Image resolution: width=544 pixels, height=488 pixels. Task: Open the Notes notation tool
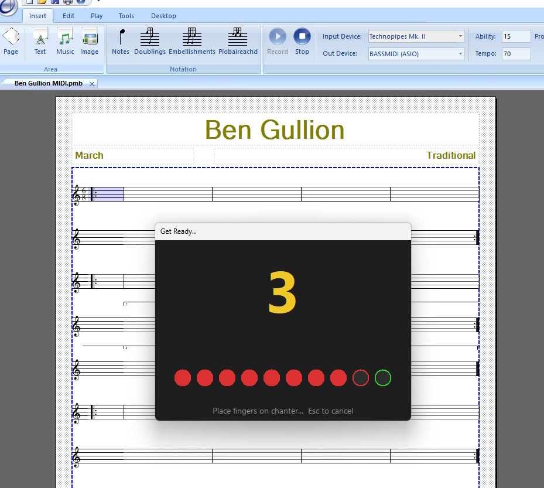[x=121, y=42]
